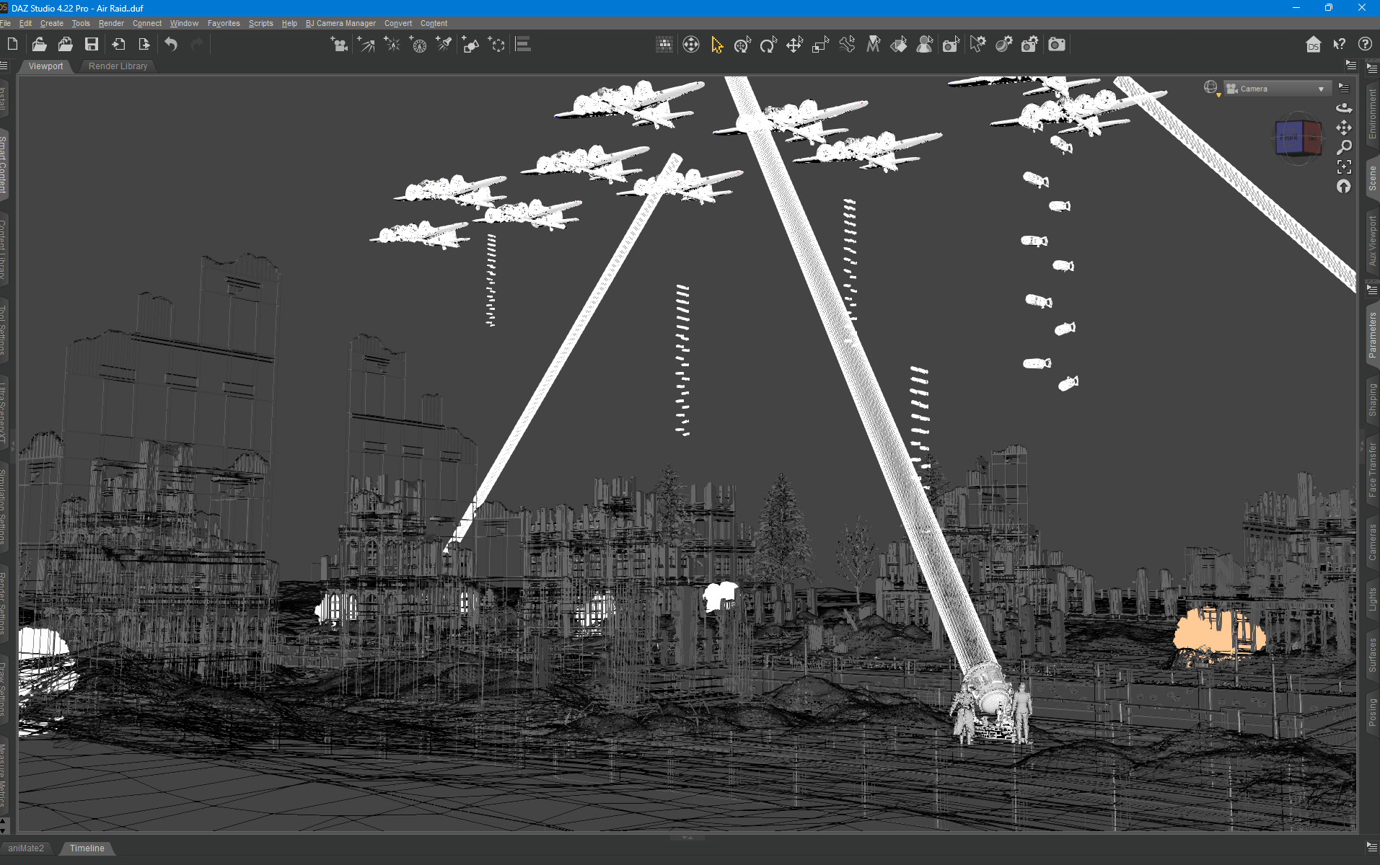The image size is (1380, 865).
Task: Click the Open file folder icon
Action: coord(39,45)
